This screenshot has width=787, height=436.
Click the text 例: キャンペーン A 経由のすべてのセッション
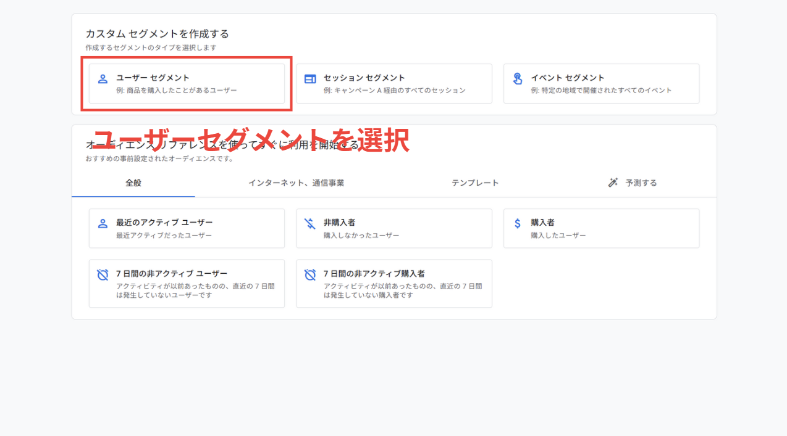click(395, 91)
